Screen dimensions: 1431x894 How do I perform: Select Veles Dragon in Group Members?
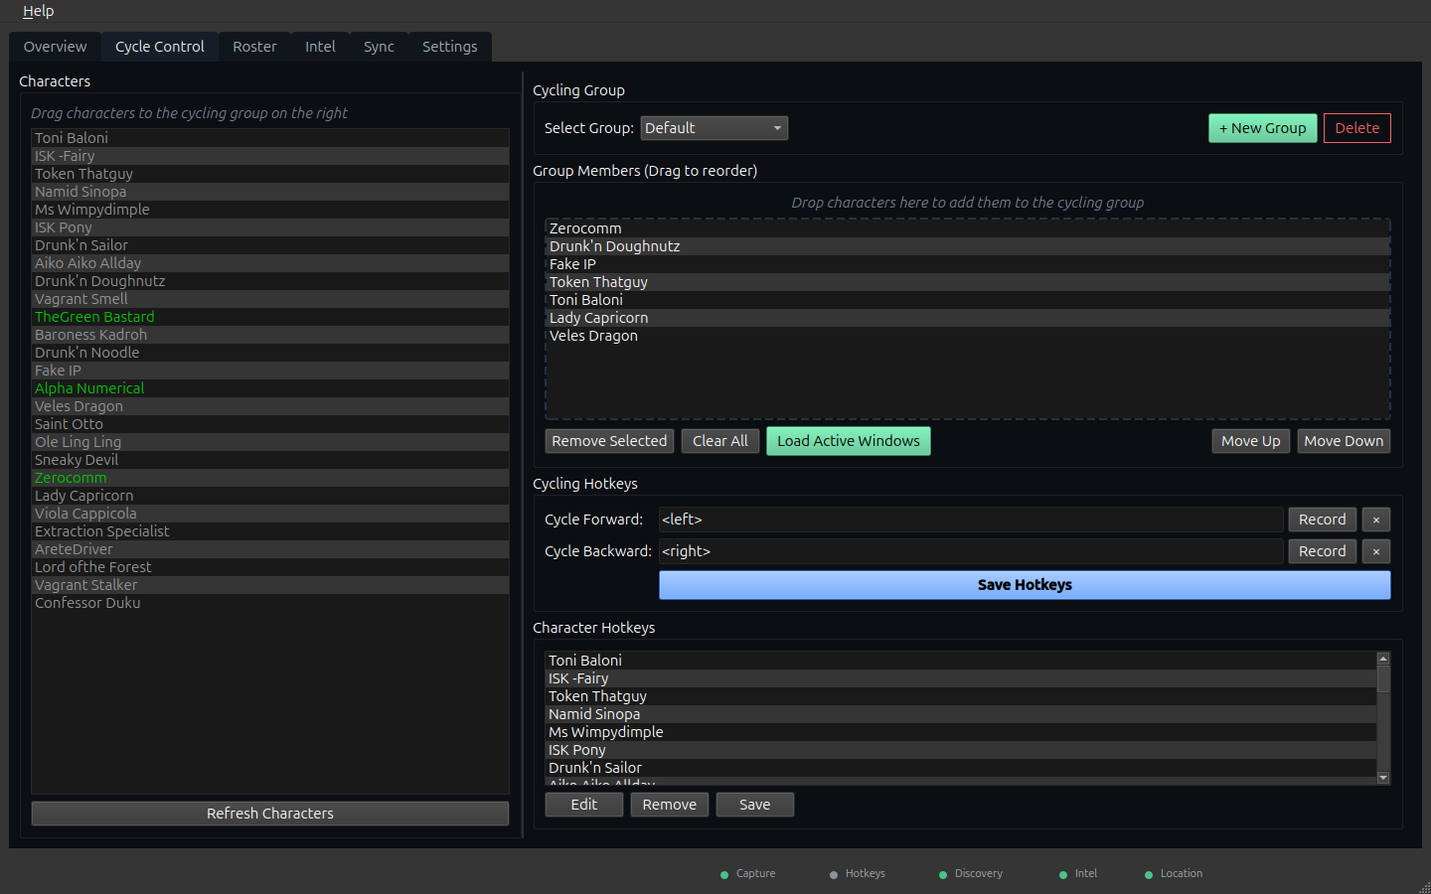[x=967, y=336]
